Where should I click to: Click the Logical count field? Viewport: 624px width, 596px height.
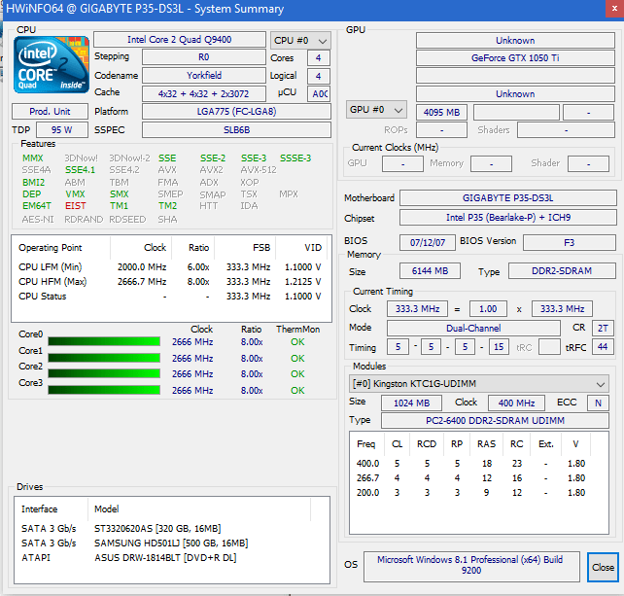tap(319, 76)
